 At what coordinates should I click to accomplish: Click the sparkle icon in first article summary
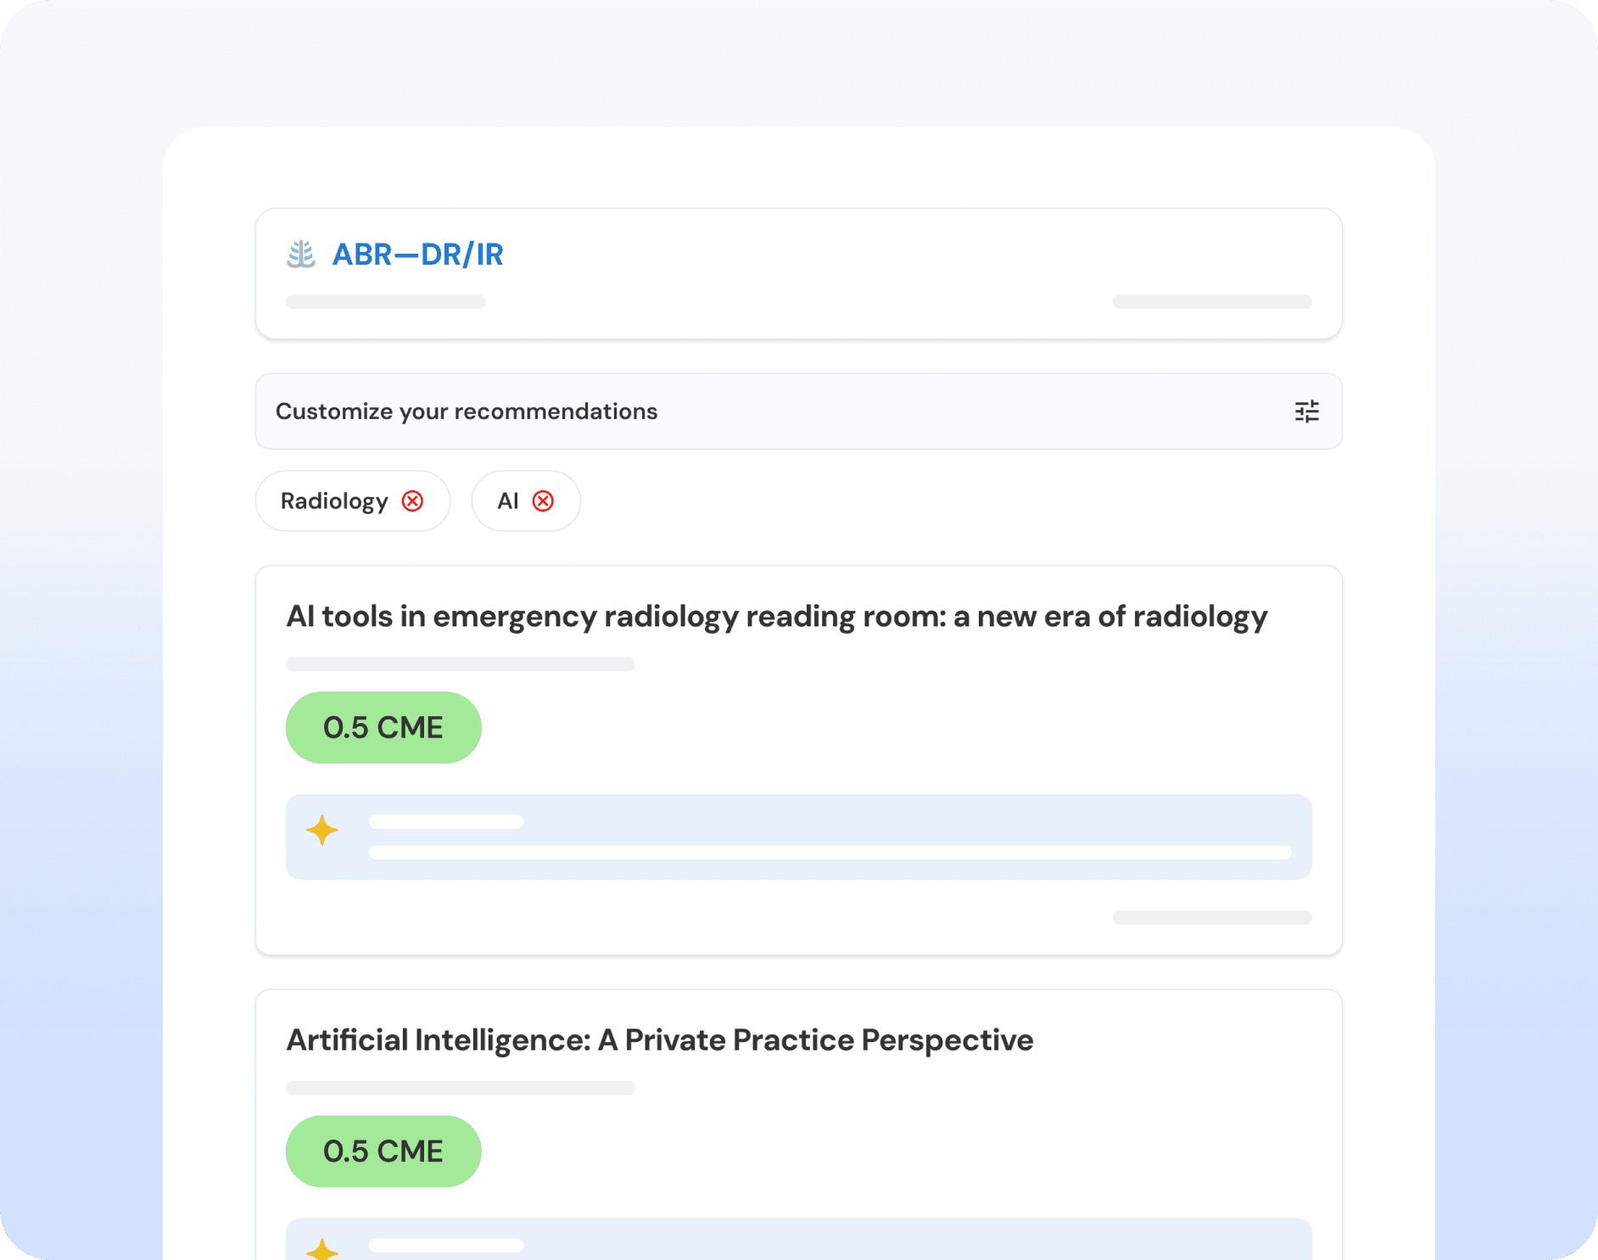click(x=322, y=830)
